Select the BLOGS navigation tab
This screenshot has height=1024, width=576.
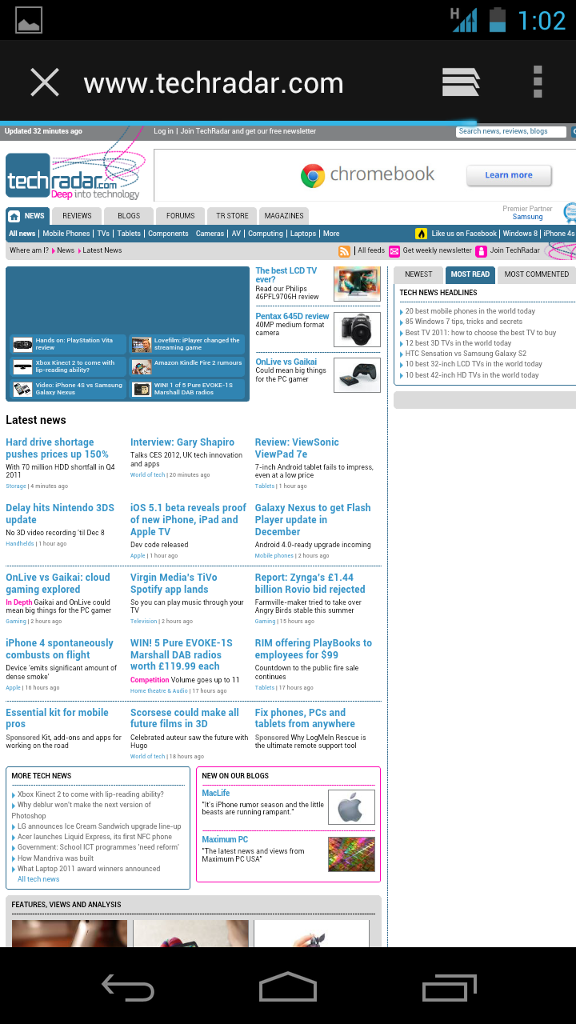(x=129, y=216)
